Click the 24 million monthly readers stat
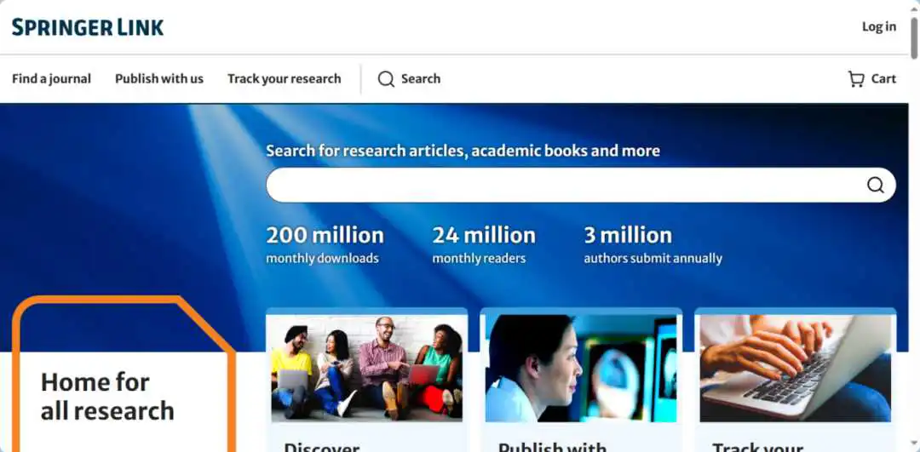920x452 pixels. [x=484, y=244]
